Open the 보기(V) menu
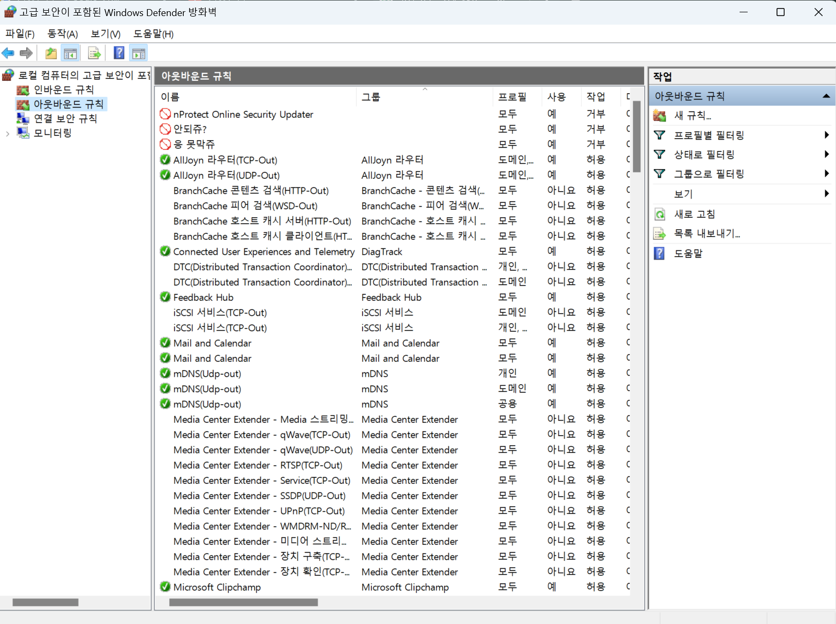Image resolution: width=836 pixels, height=624 pixels. [x=106, y=34]
